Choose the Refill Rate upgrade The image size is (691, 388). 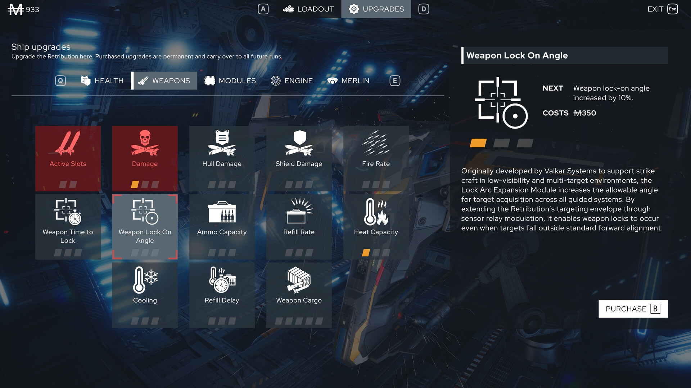(299, 226)
